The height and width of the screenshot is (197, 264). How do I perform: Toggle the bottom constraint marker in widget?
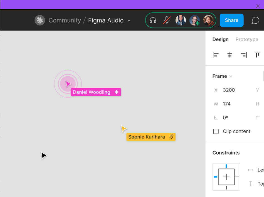coord(226,188)
